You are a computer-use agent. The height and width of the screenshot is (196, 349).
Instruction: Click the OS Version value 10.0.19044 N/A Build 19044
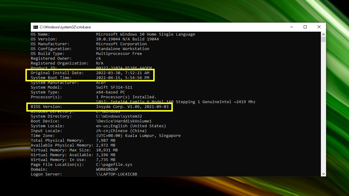pos(127,39)
